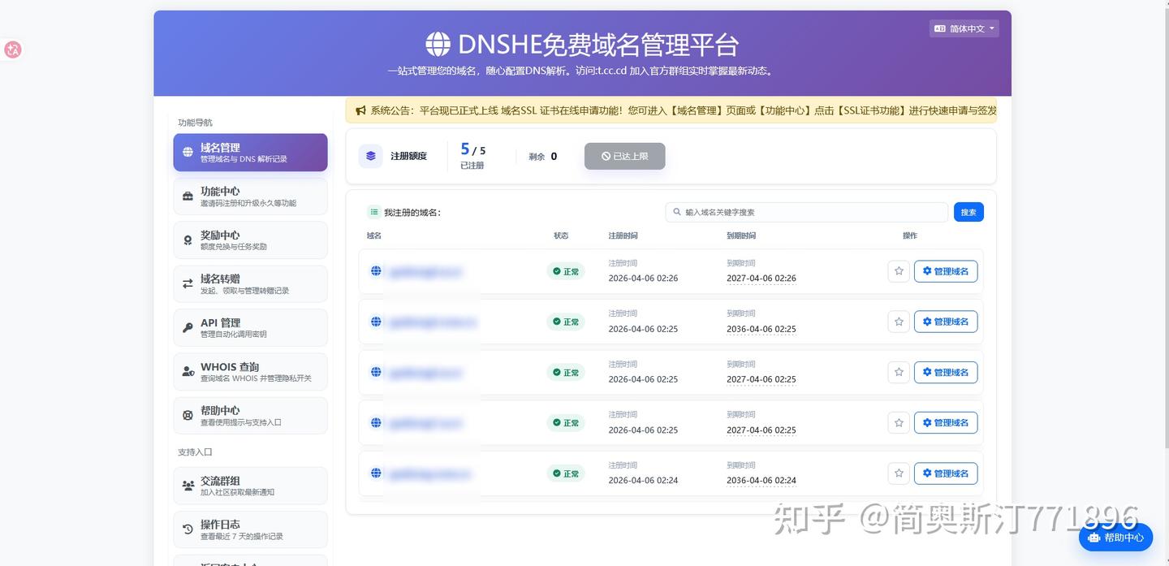Click the toolbox icon of 功能中心

[188, 197]
